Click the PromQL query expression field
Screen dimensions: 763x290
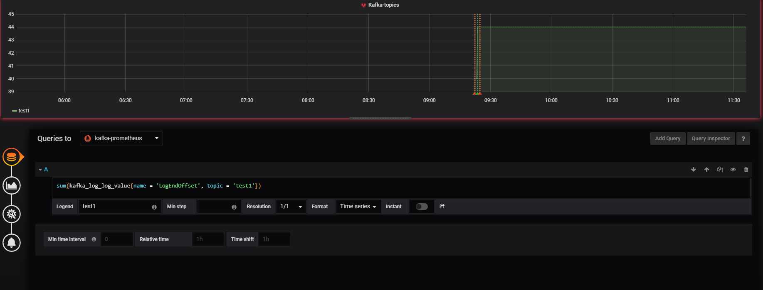(x=401, y=188)
